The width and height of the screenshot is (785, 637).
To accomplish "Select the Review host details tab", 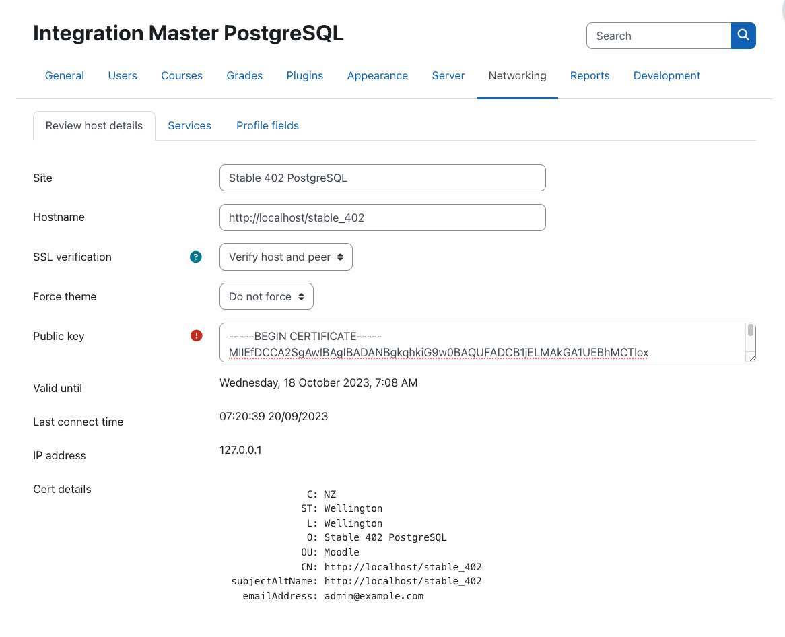I will pyautogui.click(x=94, y=126).
